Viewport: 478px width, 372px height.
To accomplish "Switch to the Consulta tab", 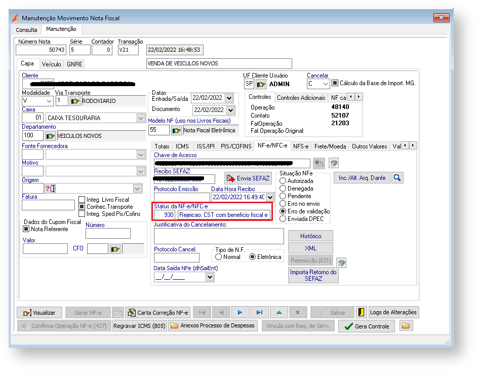I will point(26,30).
